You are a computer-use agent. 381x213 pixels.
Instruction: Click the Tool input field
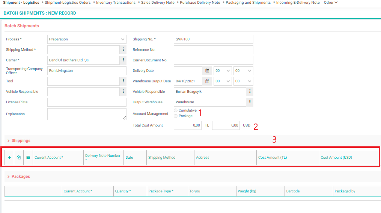click(83, 81)
